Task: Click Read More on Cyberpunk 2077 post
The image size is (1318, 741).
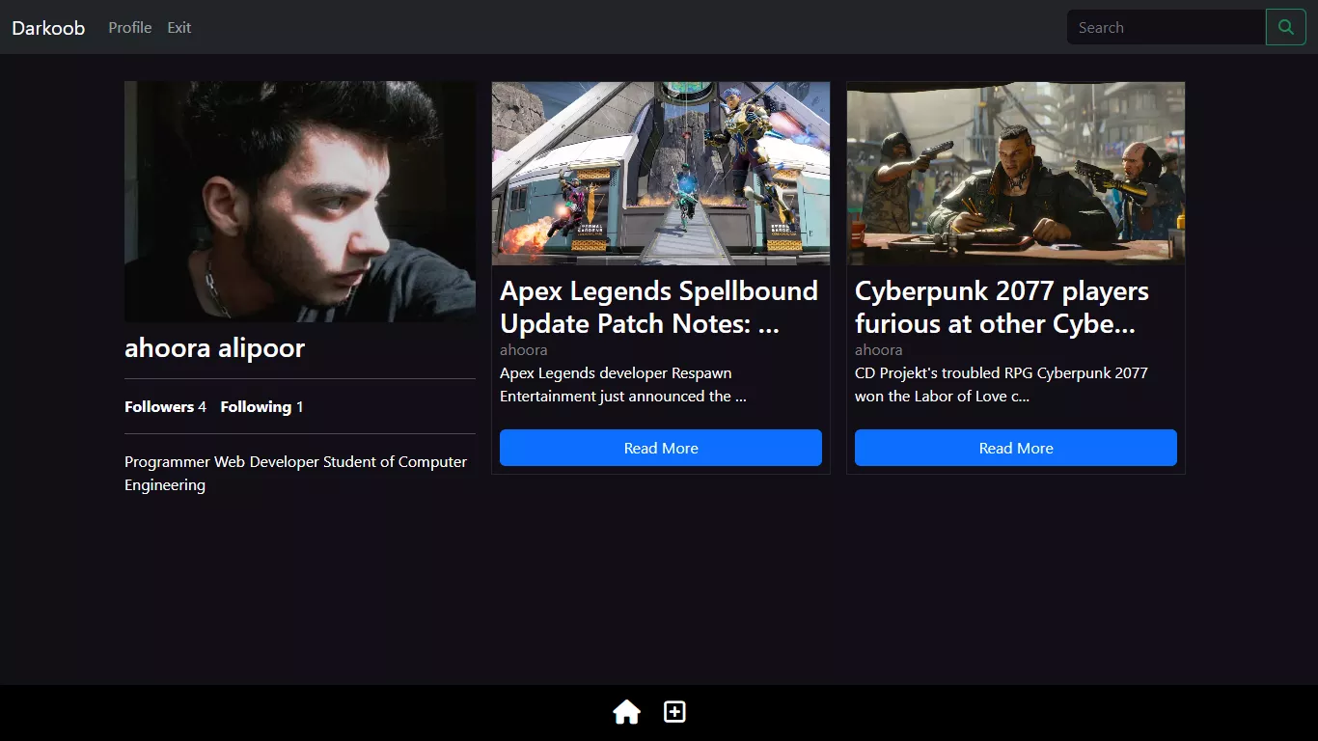Action: [x=1016, y=448]
